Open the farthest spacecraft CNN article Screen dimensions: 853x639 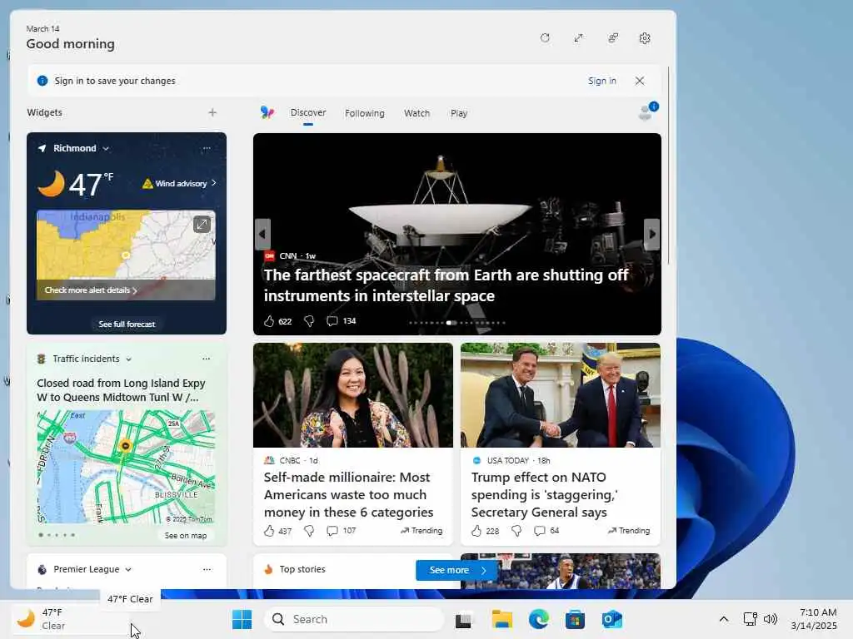coord(446,285)
